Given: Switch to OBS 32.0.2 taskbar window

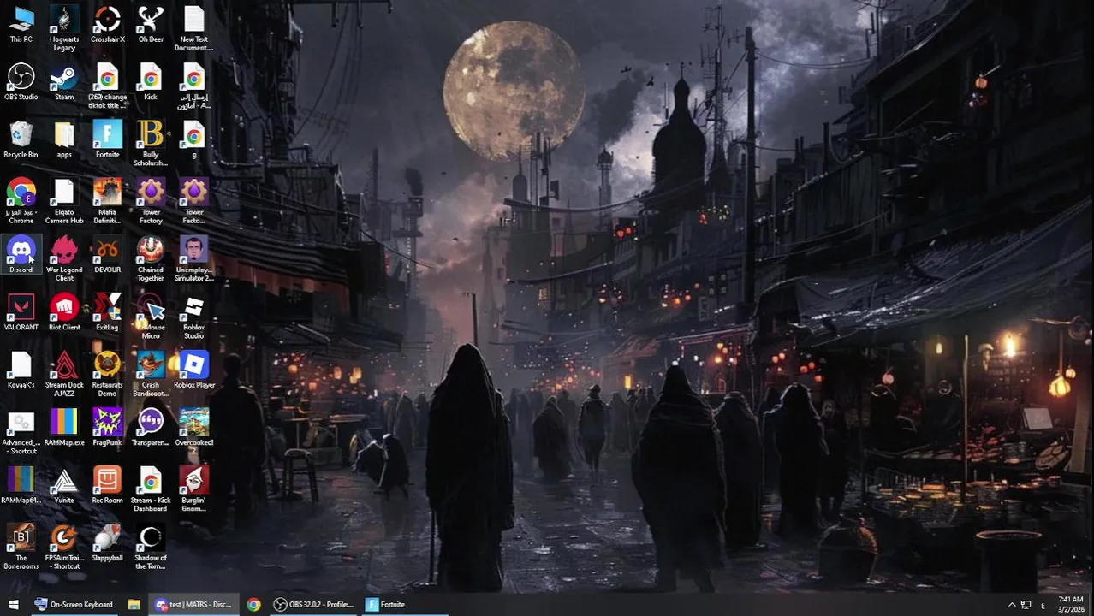Looking at the screenshot, I should click(x=313, y=604).
